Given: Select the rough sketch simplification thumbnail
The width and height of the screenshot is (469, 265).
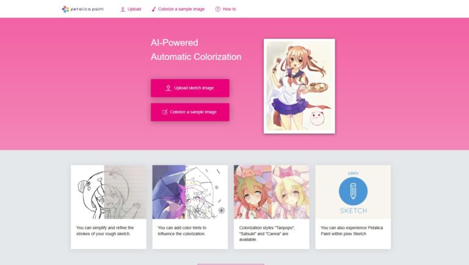Looking at the screenshot, I should pos(108,191).
